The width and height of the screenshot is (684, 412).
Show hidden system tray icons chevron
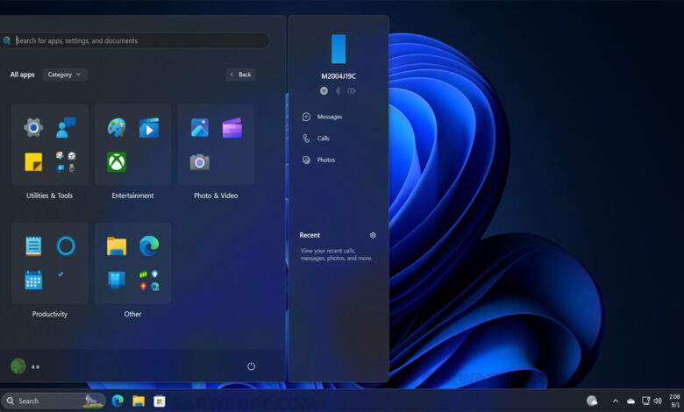pyautogui.click(x=615, y=401)
